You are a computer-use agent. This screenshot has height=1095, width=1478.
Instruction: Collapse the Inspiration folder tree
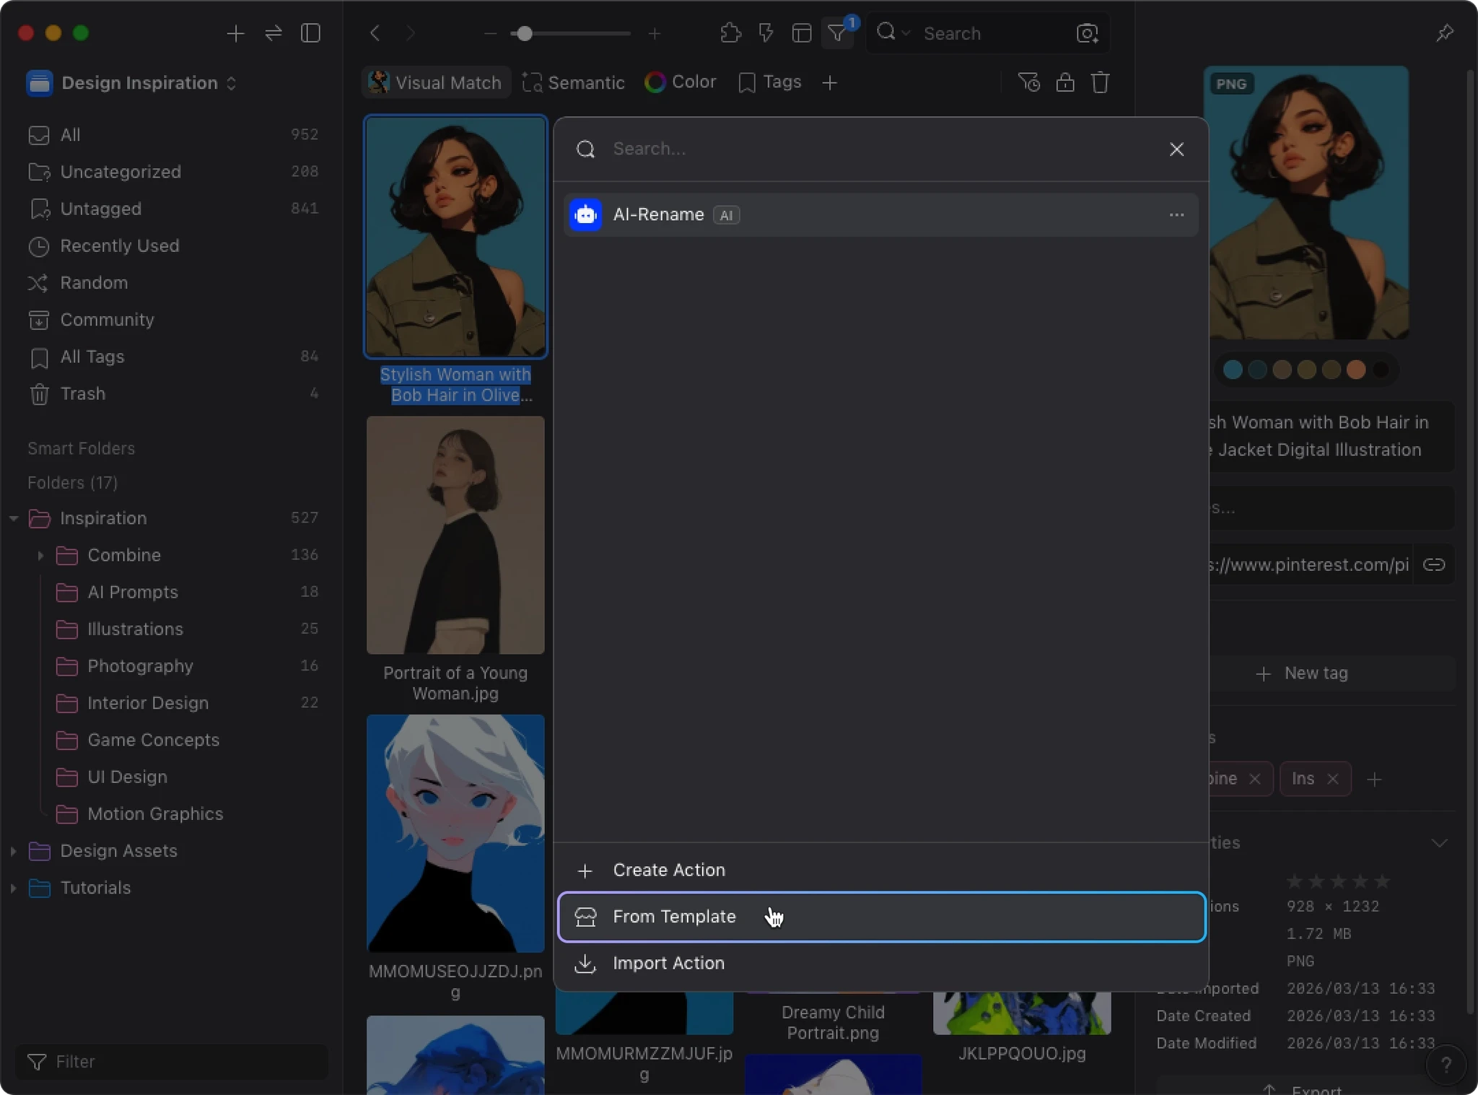tap(14, 518)
